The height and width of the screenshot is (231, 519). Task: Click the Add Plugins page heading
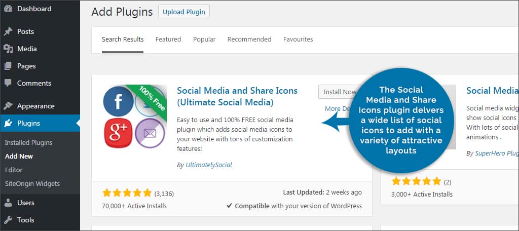122,12
